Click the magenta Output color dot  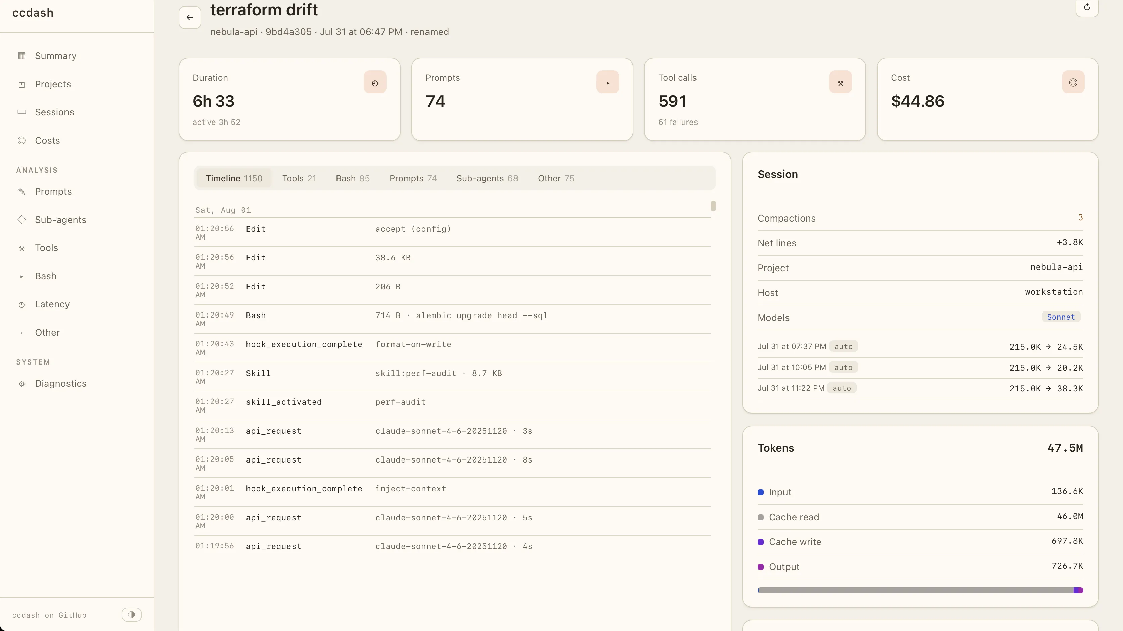[x=760, y=567]
